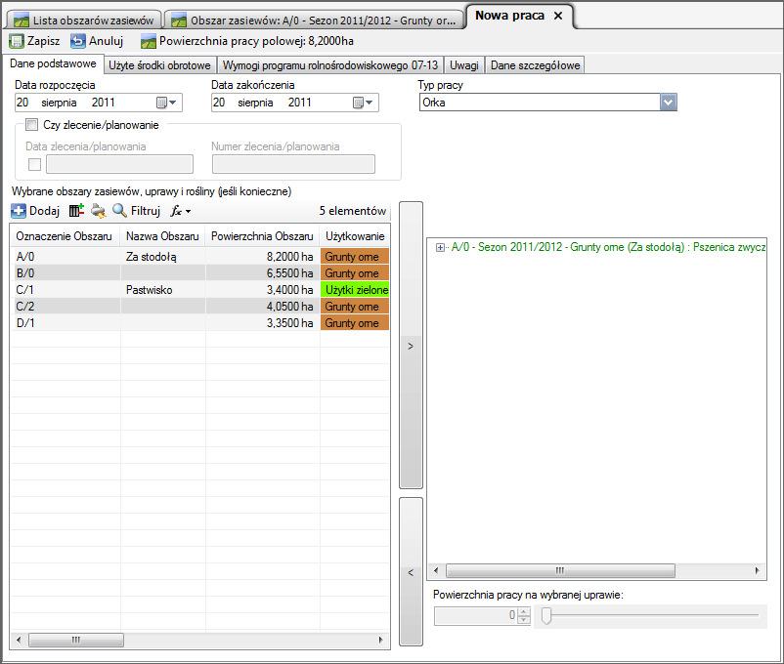This screenshot has width=784, height=664.
Task: Expand the A/0 Sezon 2011/2012 tree node
Action: point(440,247)
